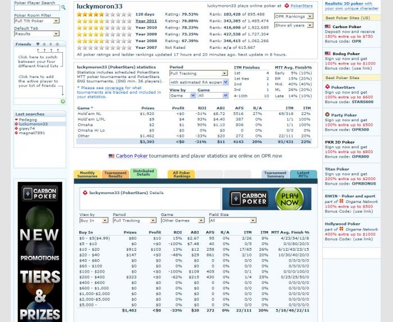Click the US flag icon beside Bodog Poker

coord(327,53)
